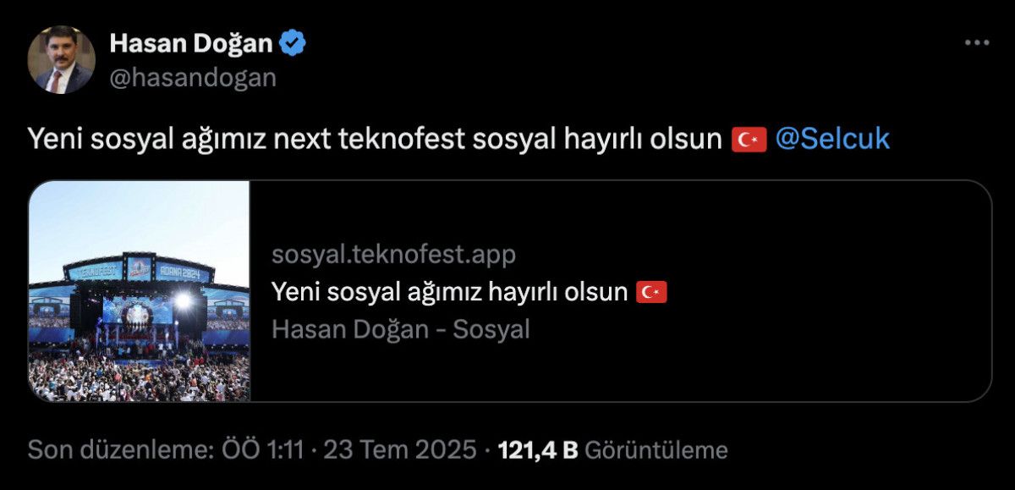1015x490 pixels.
Task: Click the "ÖÖ 1:11" timestamp
Action: click(261, 449)
